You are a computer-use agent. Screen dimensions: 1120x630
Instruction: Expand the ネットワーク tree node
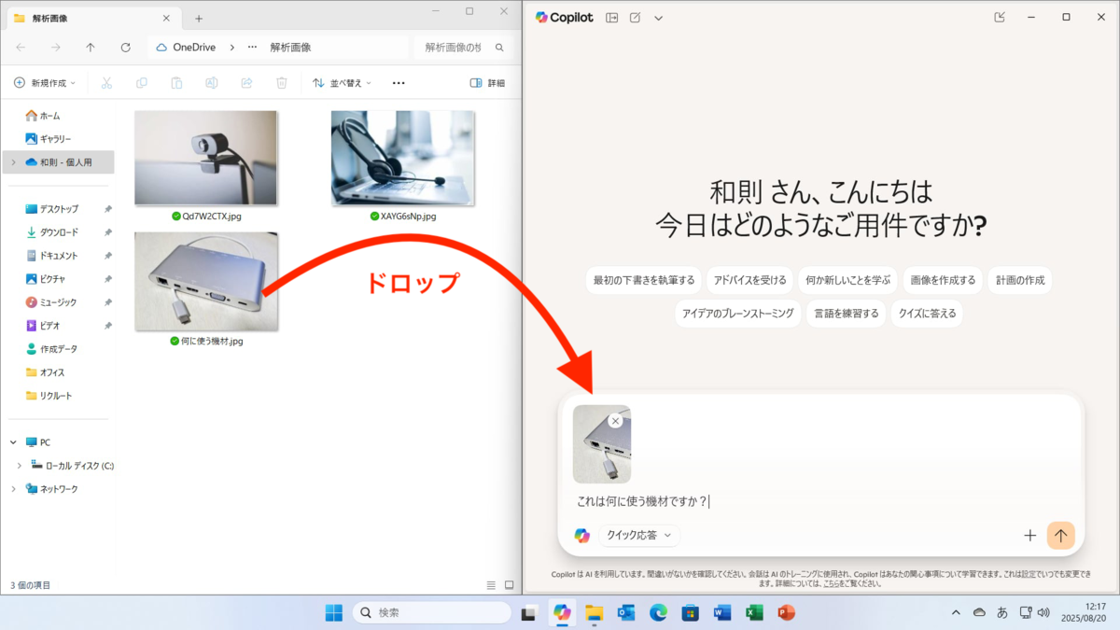(13, 489)
